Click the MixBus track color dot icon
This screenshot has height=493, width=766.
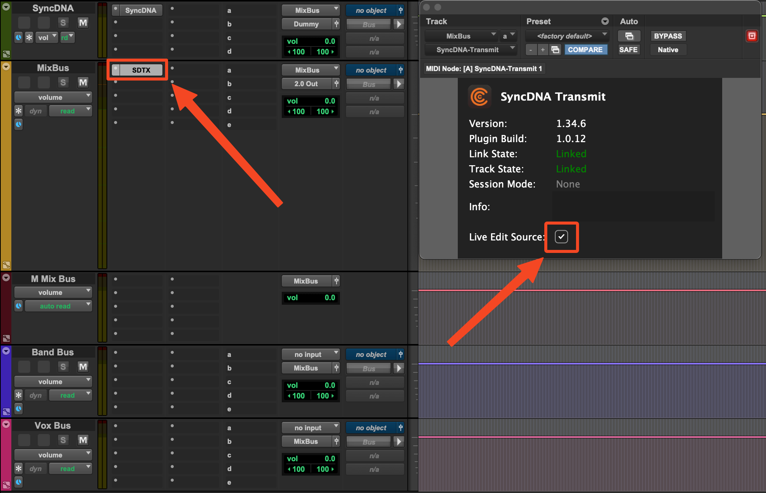[6, 67]
